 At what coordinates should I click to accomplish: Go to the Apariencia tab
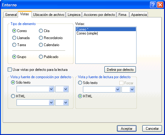(x=139, y=15)
